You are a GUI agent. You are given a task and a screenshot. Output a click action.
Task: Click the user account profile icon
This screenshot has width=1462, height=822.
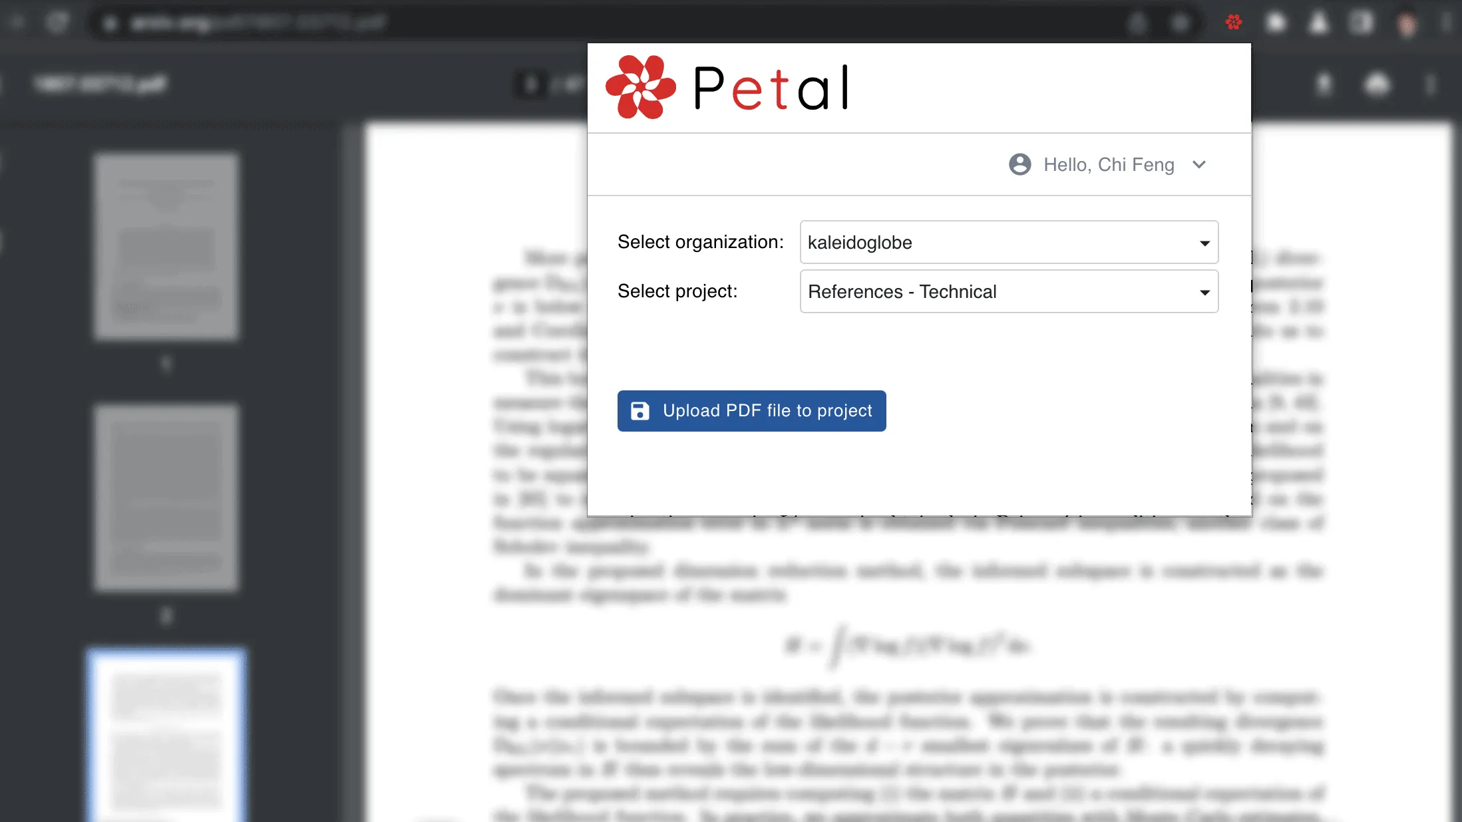click(x=1020, y=164)
